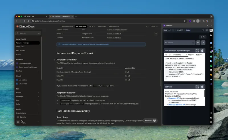228x140 pixels.
Task: Open the Raj account menu chevron
Action: point(38,122)
